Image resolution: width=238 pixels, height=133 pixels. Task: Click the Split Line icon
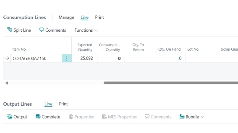[10, 30]
